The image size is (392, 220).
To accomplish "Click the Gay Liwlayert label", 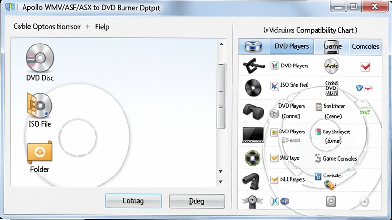I will pyautogui.click(x=337, y=132).
